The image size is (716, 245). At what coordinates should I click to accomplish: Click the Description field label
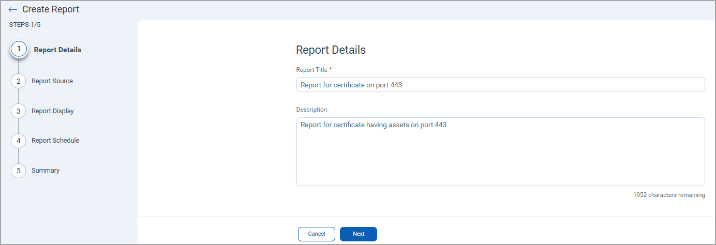point(311,110)
